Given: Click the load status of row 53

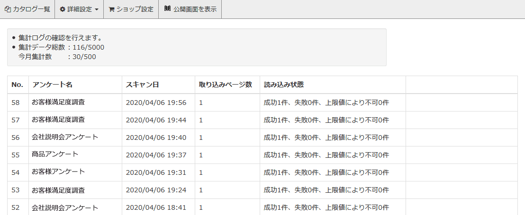Looking at the screenshot, I should point(326,190).
